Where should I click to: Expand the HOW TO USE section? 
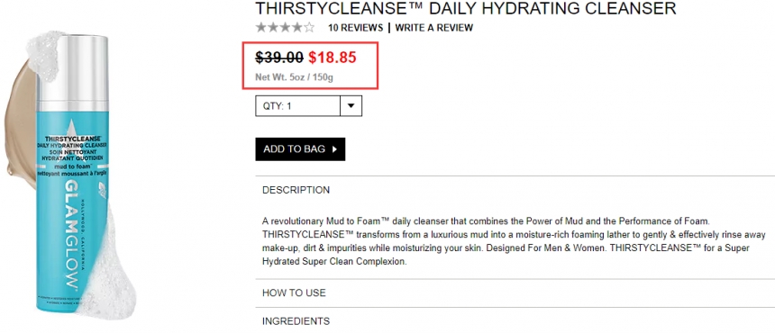(515, 293)
